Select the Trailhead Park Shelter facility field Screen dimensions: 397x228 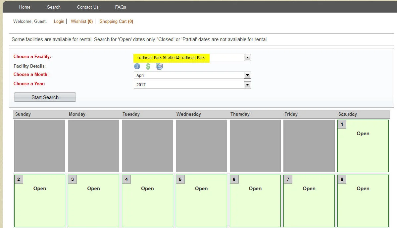coord(192,58)
